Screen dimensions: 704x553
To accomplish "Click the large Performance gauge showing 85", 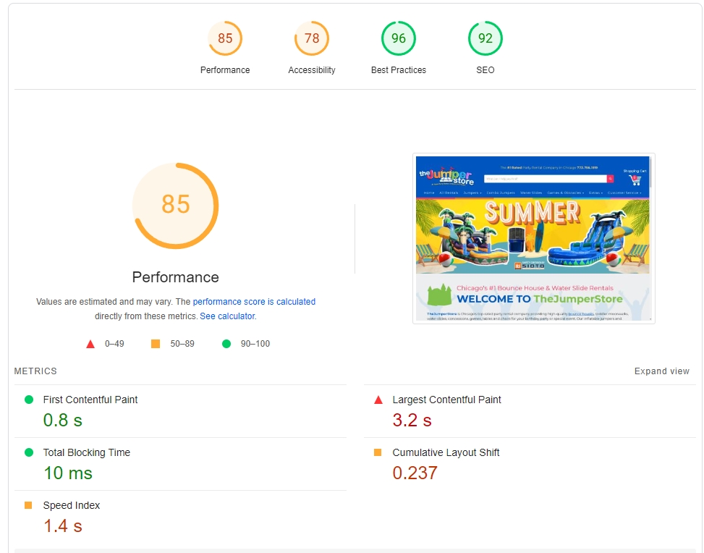I will click(x=175, y=206).
